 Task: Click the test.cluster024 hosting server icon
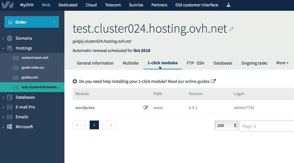16,87
